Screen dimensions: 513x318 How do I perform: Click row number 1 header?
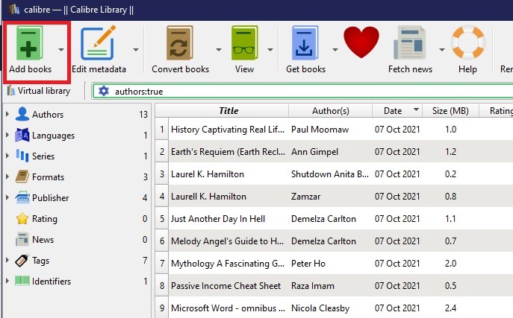[x=161, y=129]
